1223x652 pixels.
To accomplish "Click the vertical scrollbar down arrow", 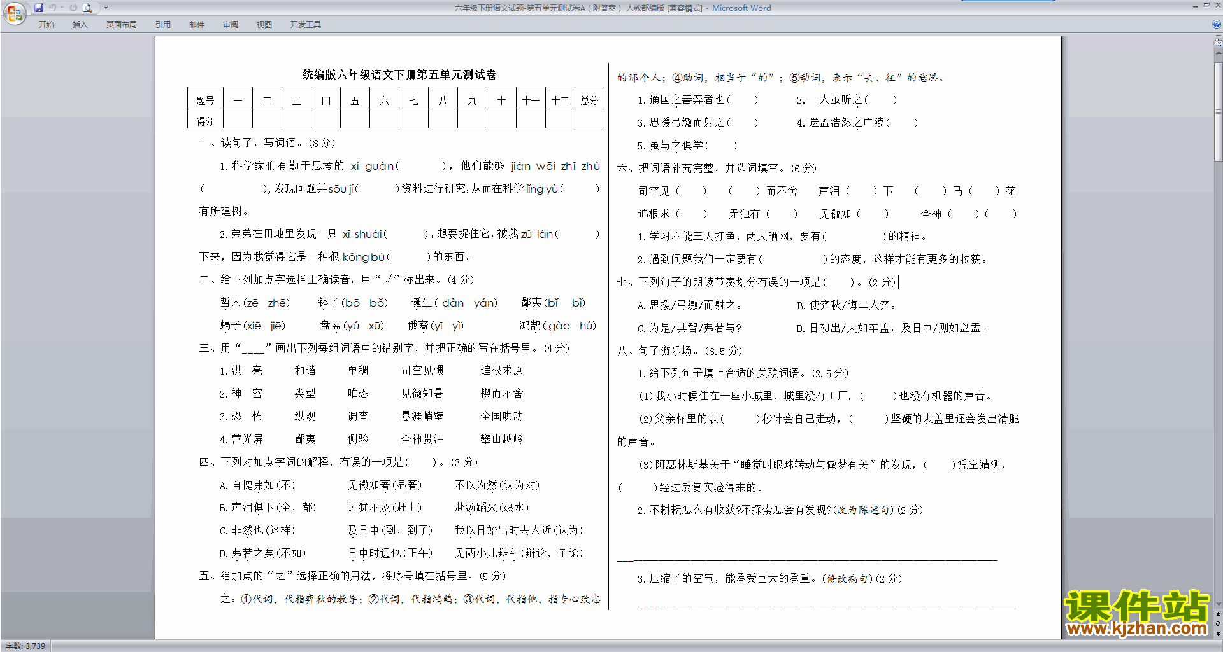I will click(1218, 604).
